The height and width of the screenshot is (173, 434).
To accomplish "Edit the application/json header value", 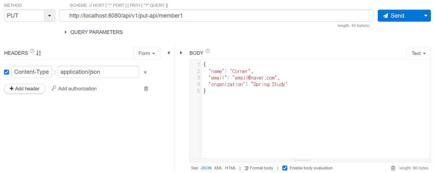I will tap(98, 72).
